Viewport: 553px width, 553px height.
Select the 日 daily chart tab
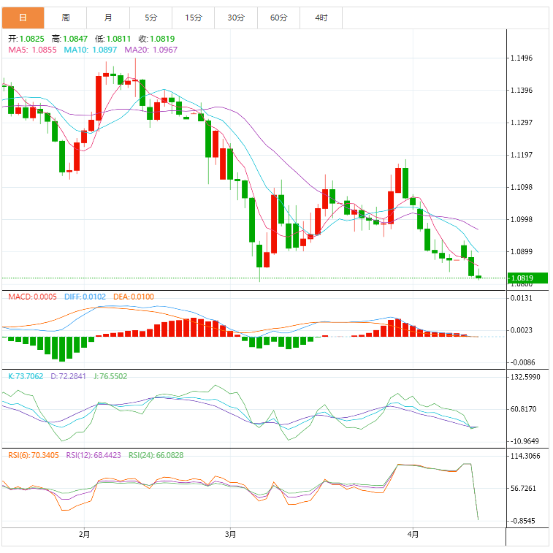(x=23, y=18)
